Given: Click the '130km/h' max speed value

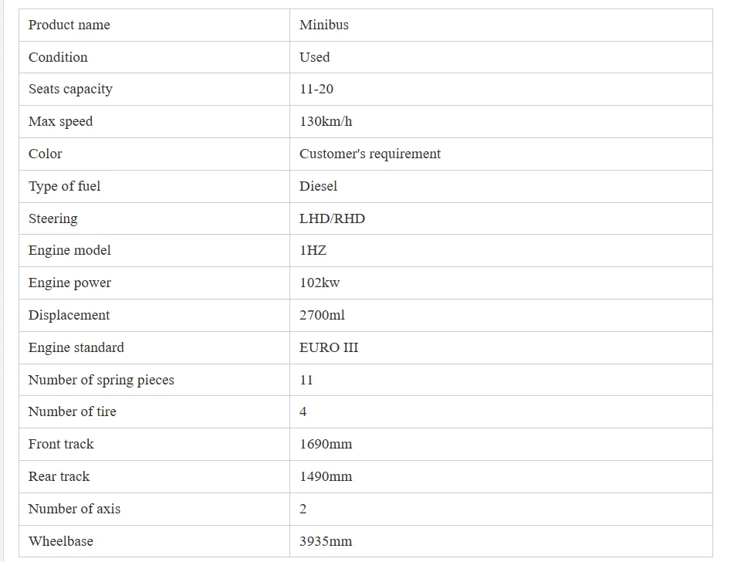Looking at the screenshot, I should pyautogui.click(x=326, y=121).
